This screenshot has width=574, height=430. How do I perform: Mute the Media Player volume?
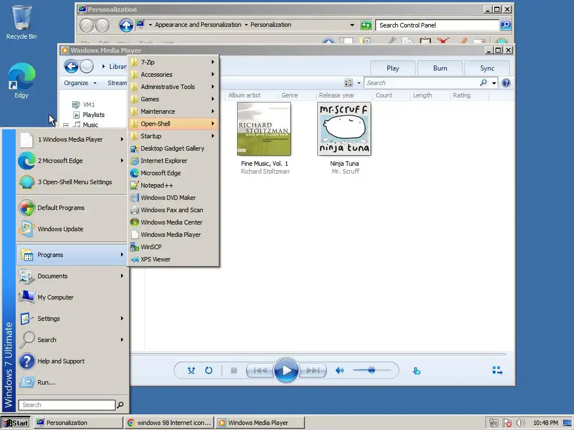pyautogui.click(x=340, y=371)
